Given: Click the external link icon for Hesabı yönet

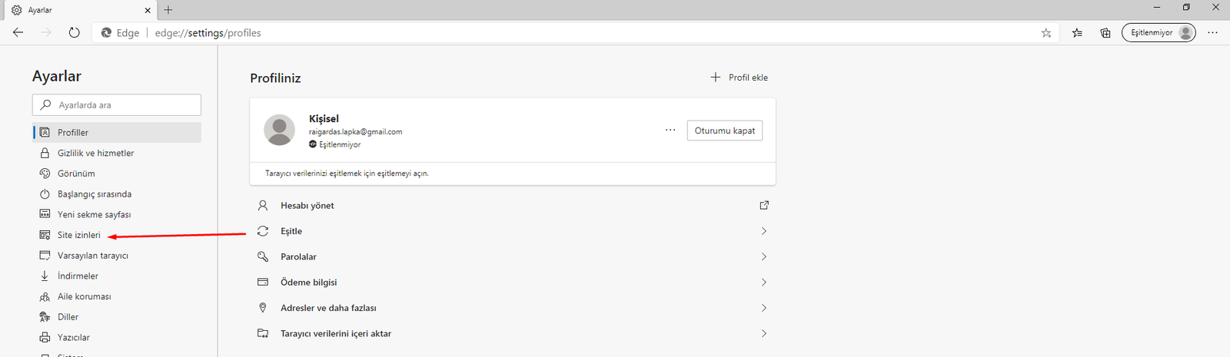Looking at the screenshot, I should [x=764, y=205].
